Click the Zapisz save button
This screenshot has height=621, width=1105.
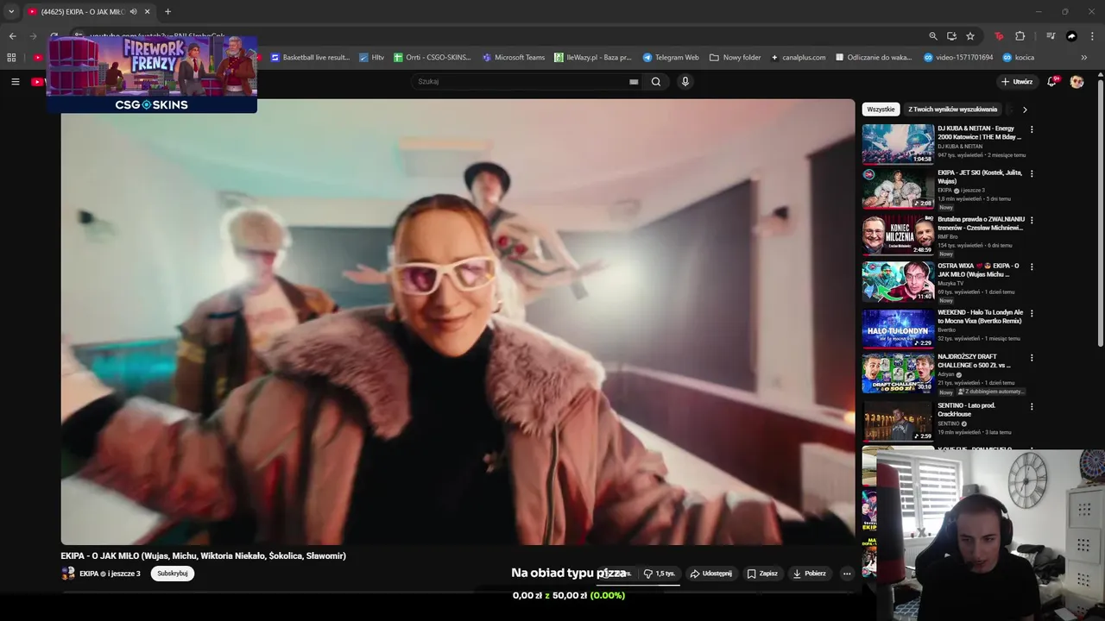coord(762,574)
